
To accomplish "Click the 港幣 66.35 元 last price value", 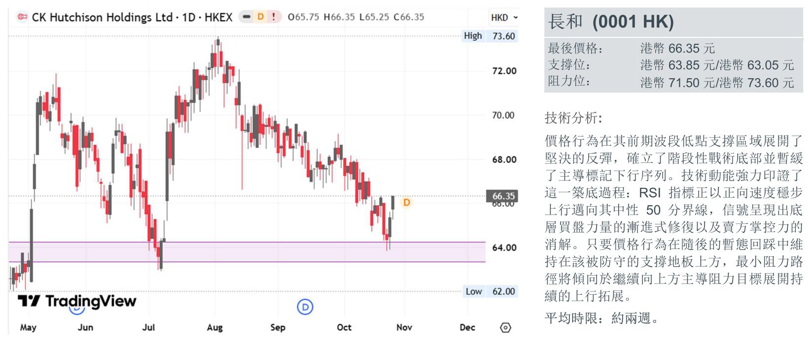I will [677, 48].
